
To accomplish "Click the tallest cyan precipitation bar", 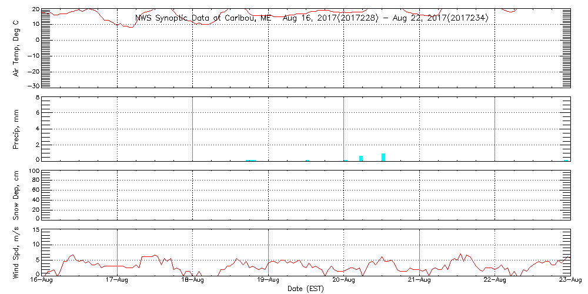I will (383, 157).
